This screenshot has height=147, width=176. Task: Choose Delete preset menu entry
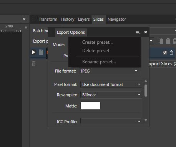click(x=96, y=51)
